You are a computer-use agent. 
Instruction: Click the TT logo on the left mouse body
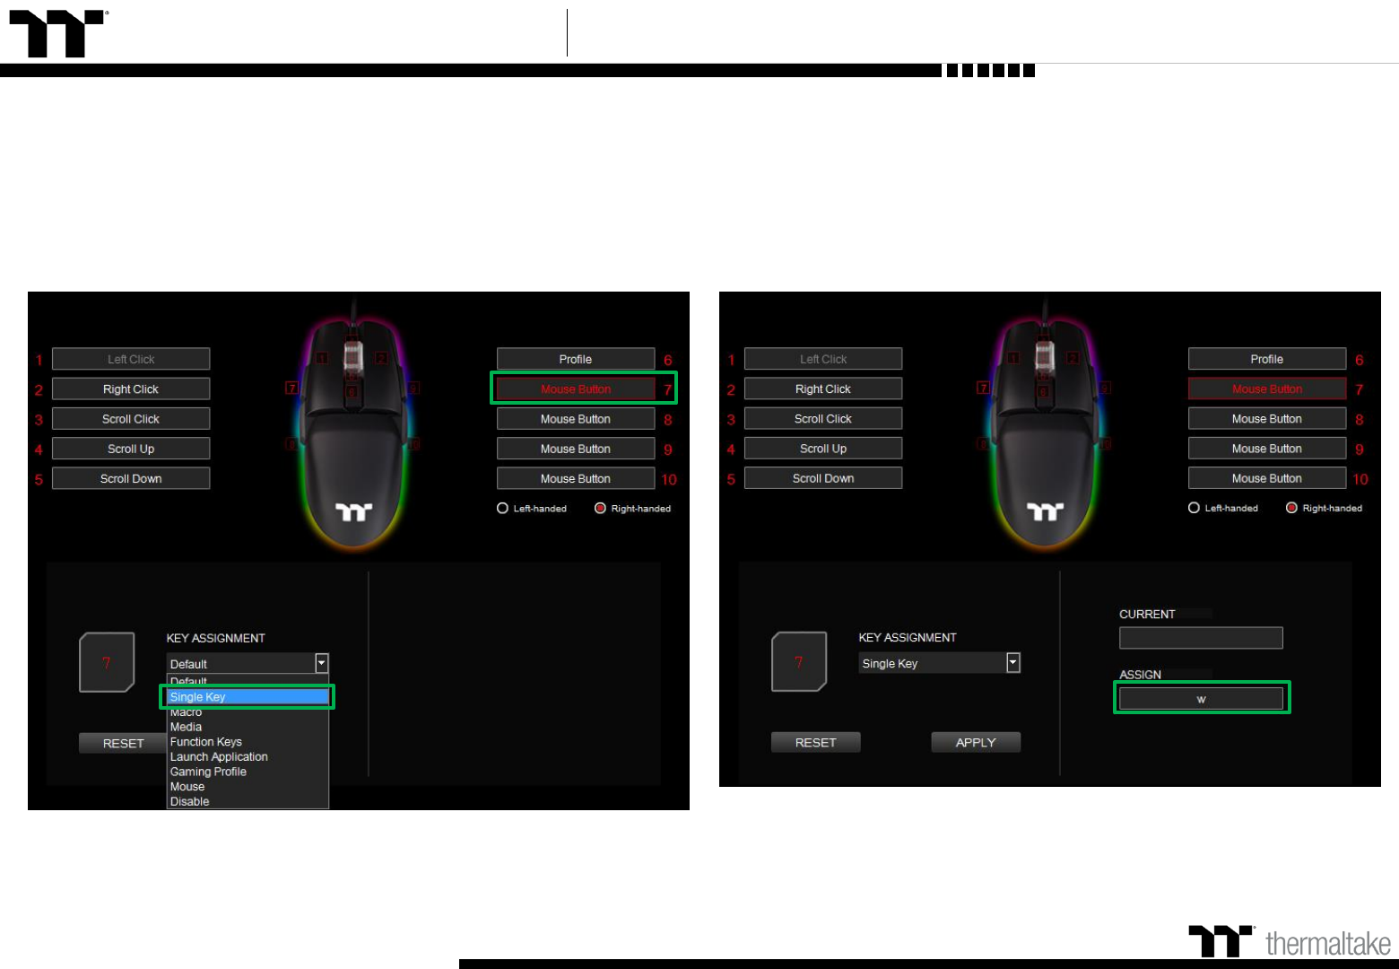click(353, 511)
